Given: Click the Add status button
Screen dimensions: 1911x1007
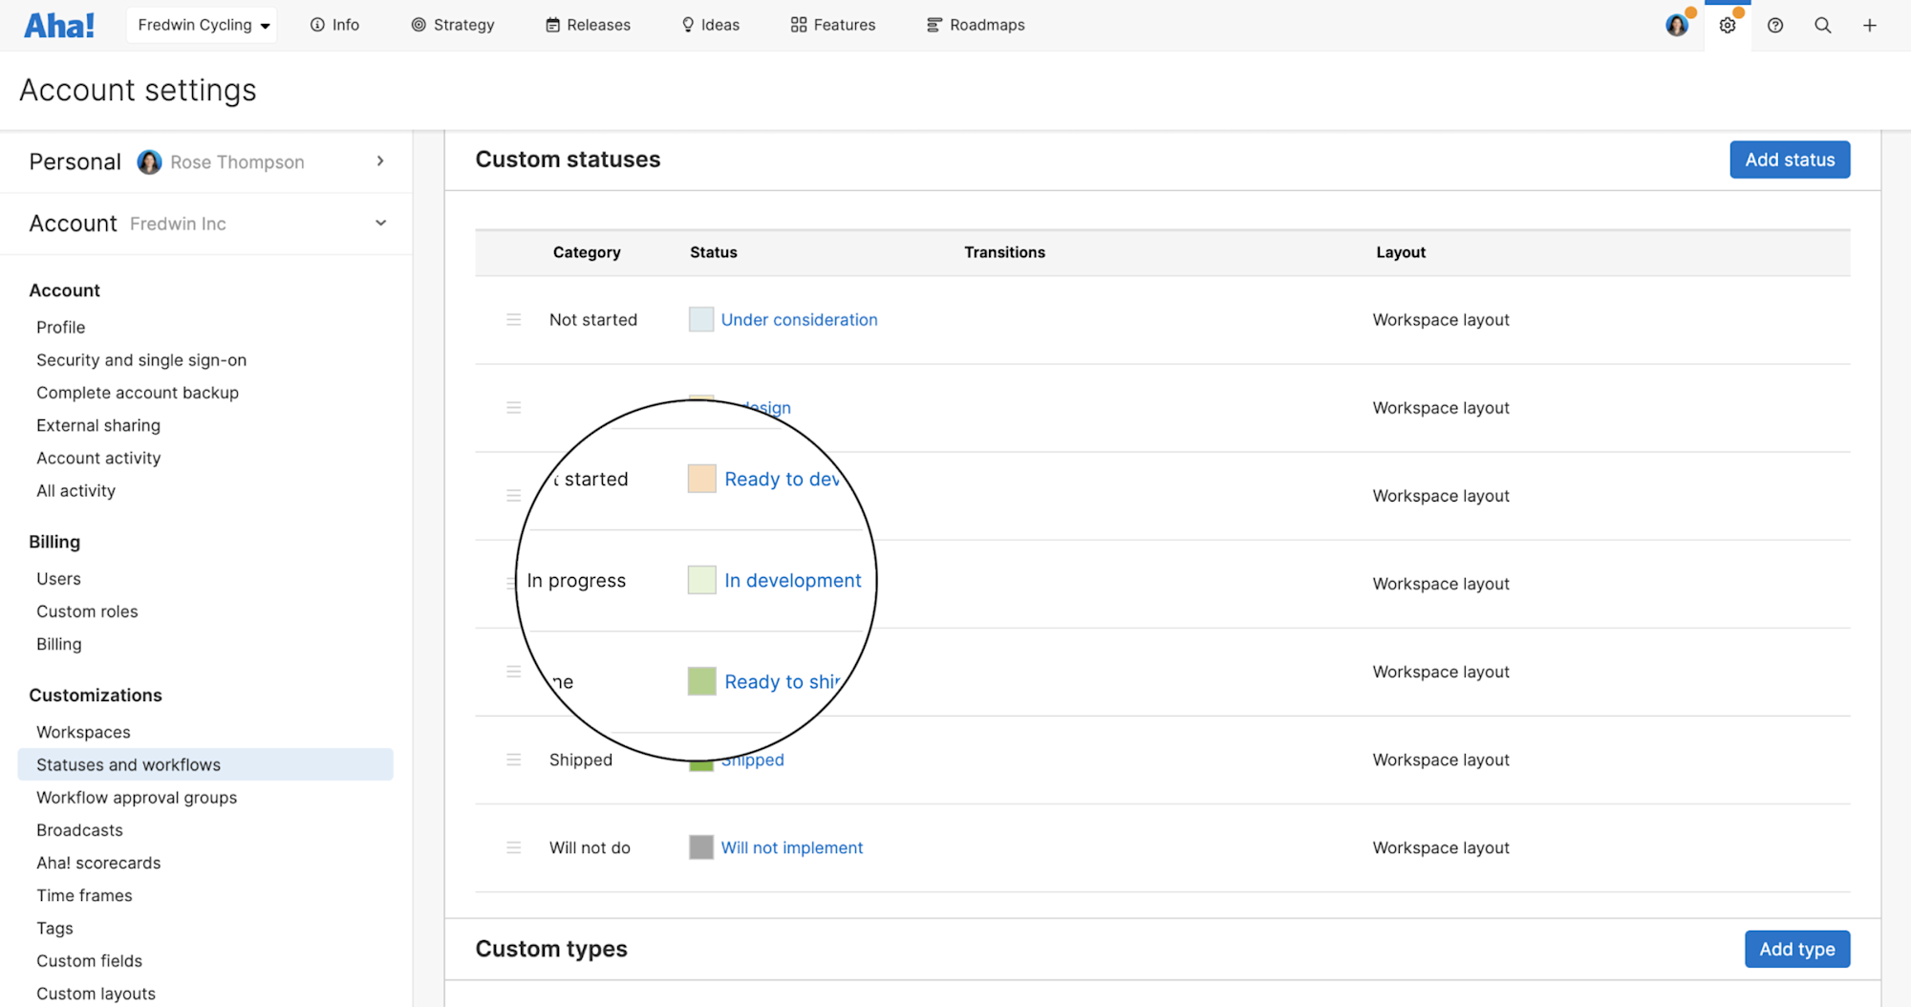Looking at the screenshot, I should pyautogui.click(x=1789, y=159).
